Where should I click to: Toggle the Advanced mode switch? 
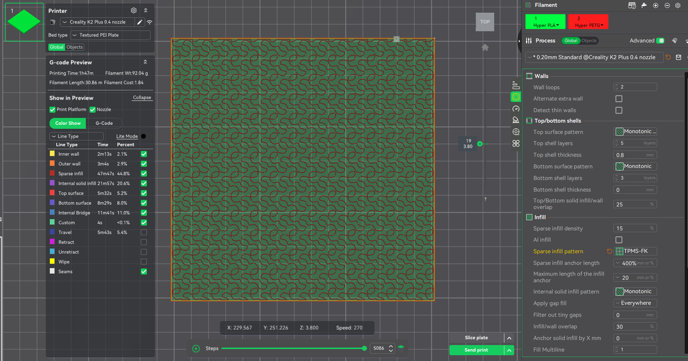click(x=661, y=41)
